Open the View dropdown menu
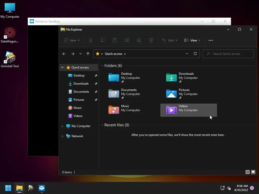This screenshot has width=259, height=194. point(192,40)
